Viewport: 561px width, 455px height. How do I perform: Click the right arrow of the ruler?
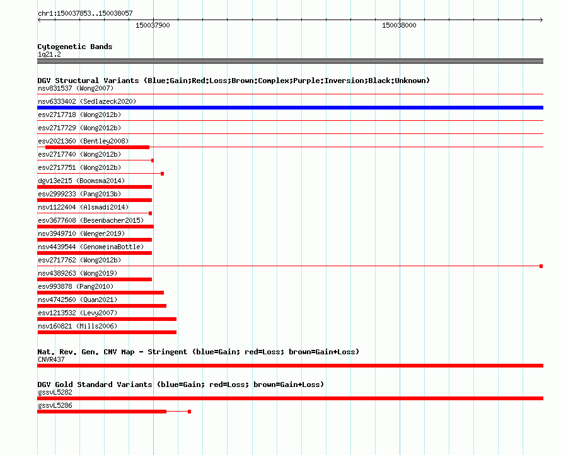[541, 20]
